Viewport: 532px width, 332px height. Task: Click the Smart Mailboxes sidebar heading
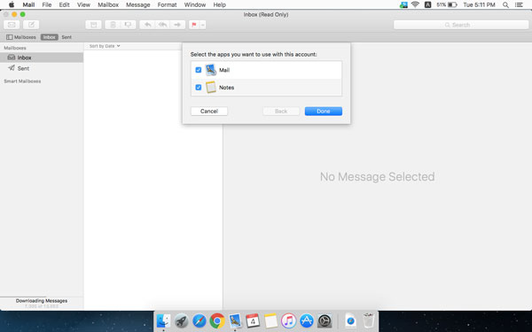tap(22, 81)
